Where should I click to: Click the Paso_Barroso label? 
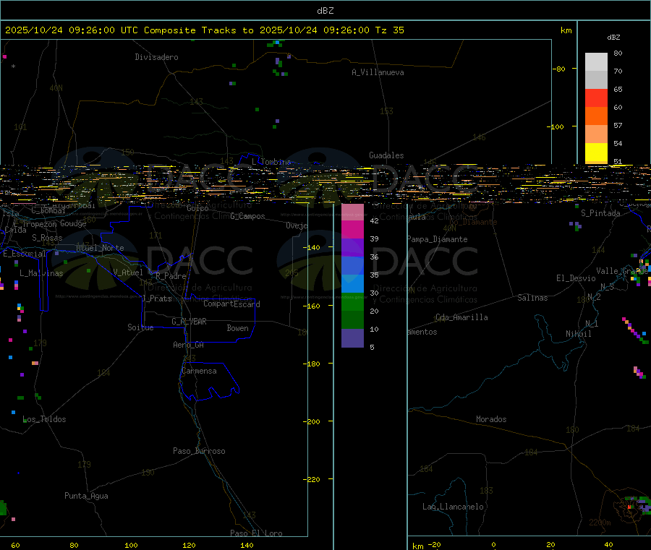200,451
